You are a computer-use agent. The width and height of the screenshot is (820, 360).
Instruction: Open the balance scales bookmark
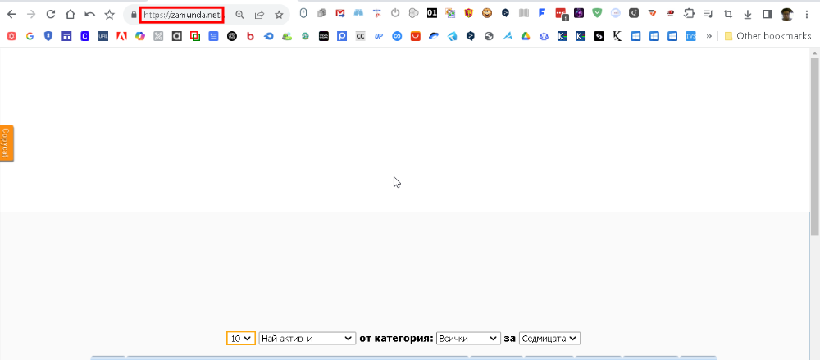pyautogui.click(x=544, y=36)
